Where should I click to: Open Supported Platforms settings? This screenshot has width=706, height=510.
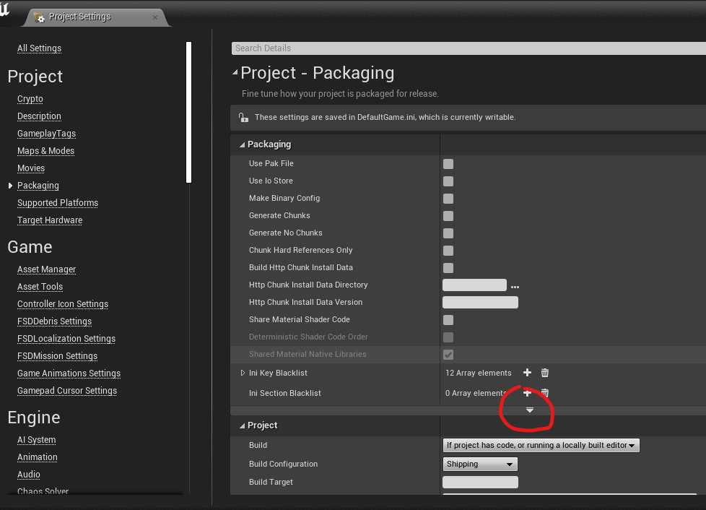point(58,203)
